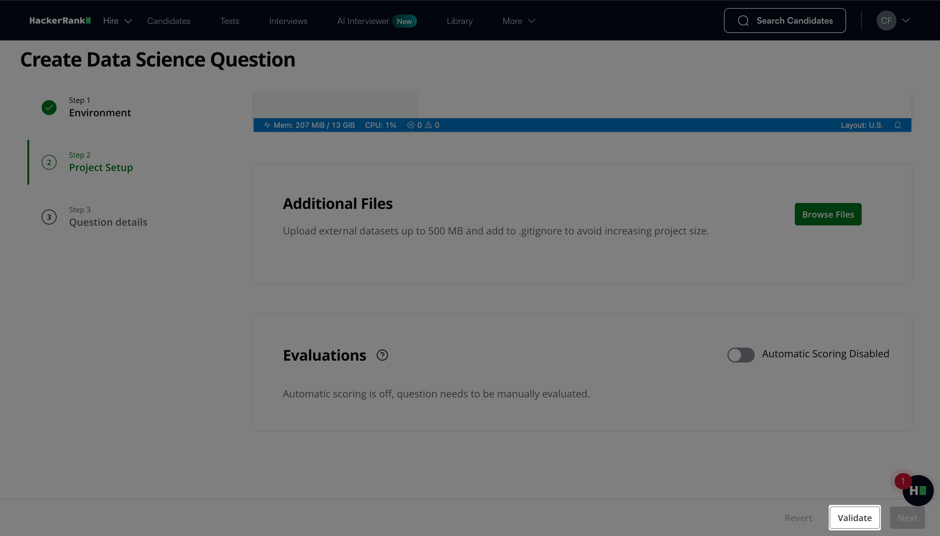Click the Layout: U.S. status item

point(862,125)
